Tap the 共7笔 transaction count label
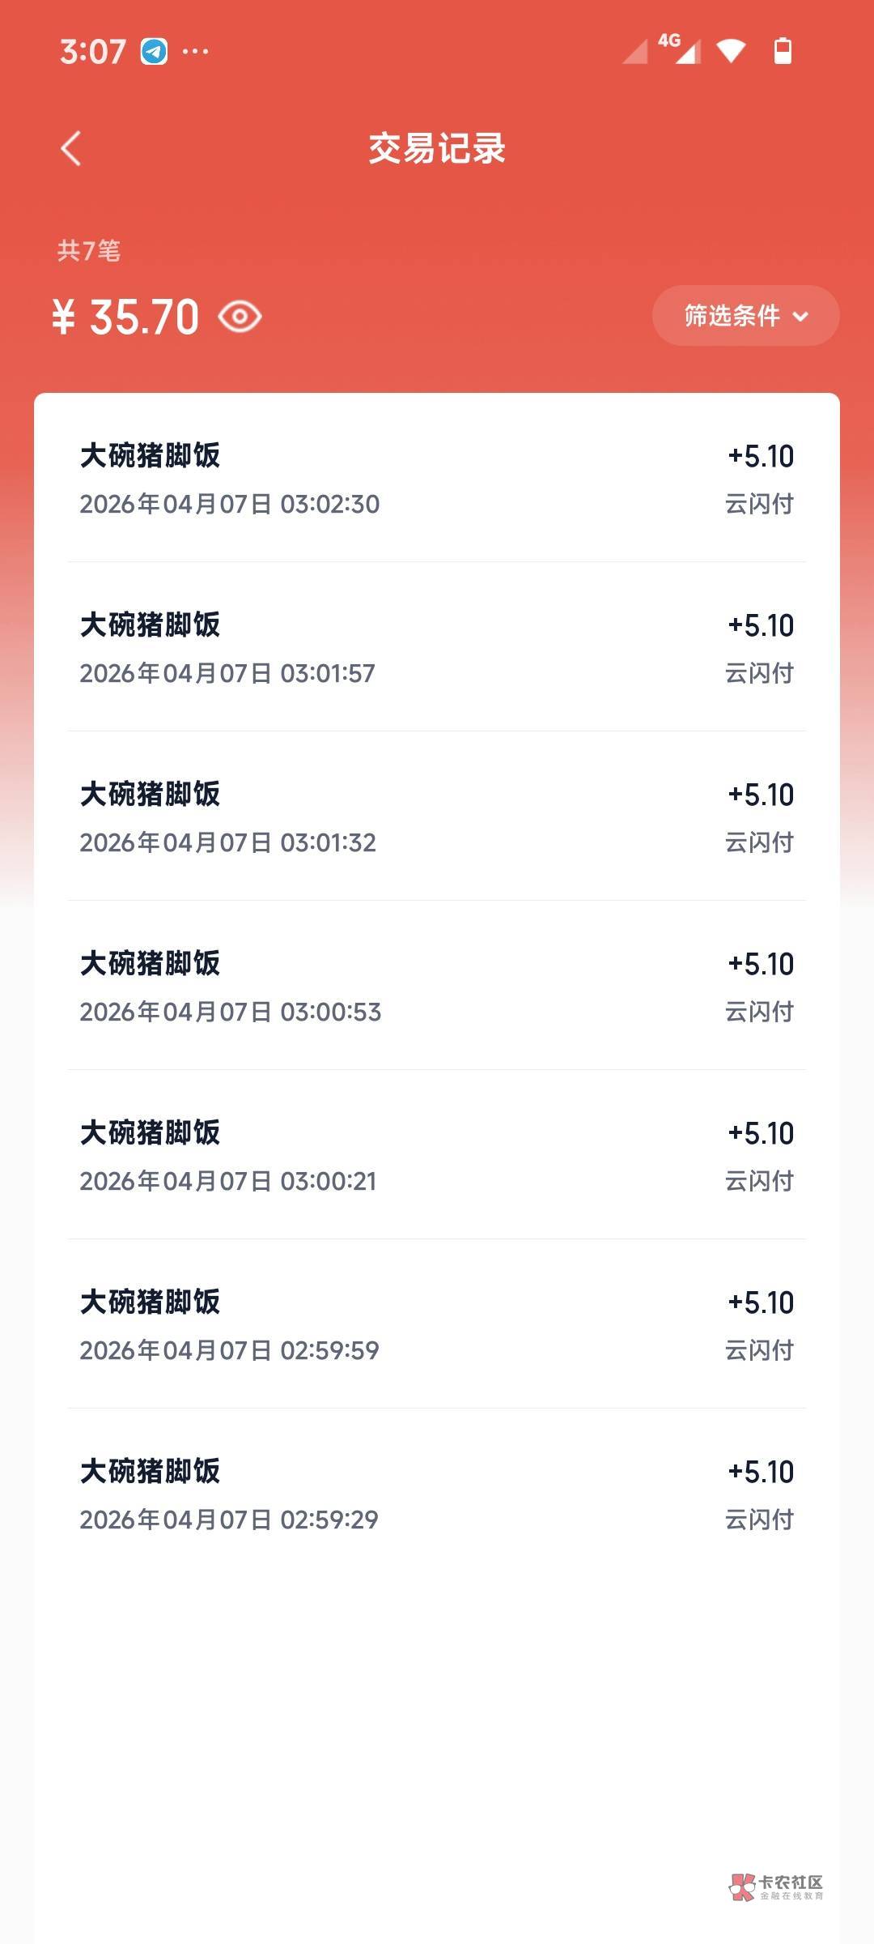Viewport: 874px width, 1944px height. pyautogui.click(x=89, y=250)
